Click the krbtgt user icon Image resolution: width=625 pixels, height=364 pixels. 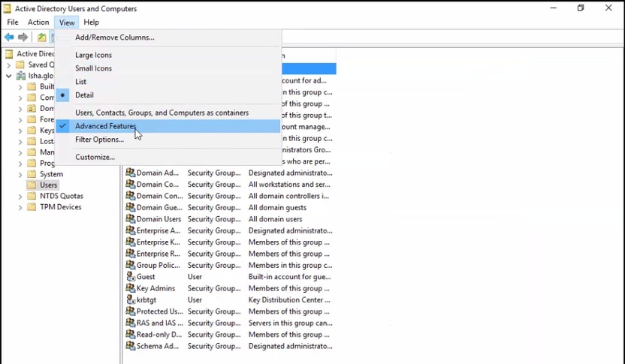(131, 300)
